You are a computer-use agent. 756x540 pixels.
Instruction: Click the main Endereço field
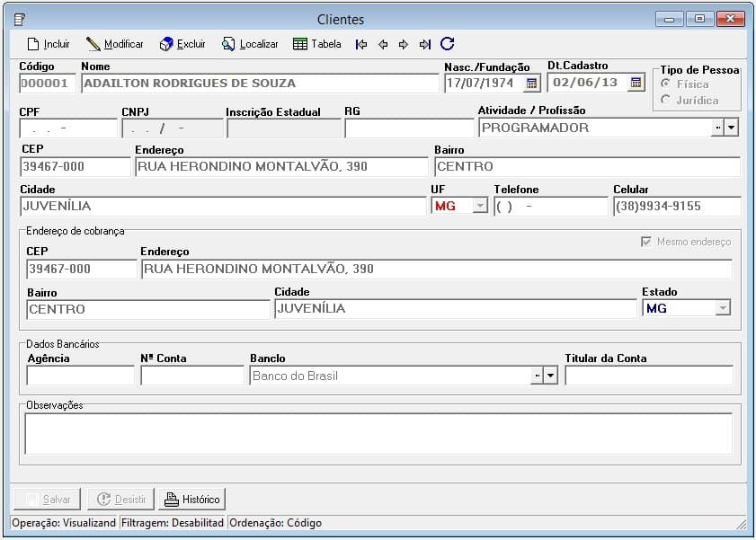point(281,167)
